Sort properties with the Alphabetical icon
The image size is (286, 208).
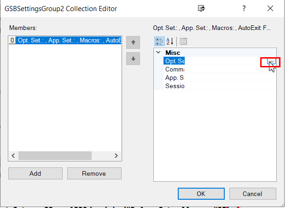(169, 42)
